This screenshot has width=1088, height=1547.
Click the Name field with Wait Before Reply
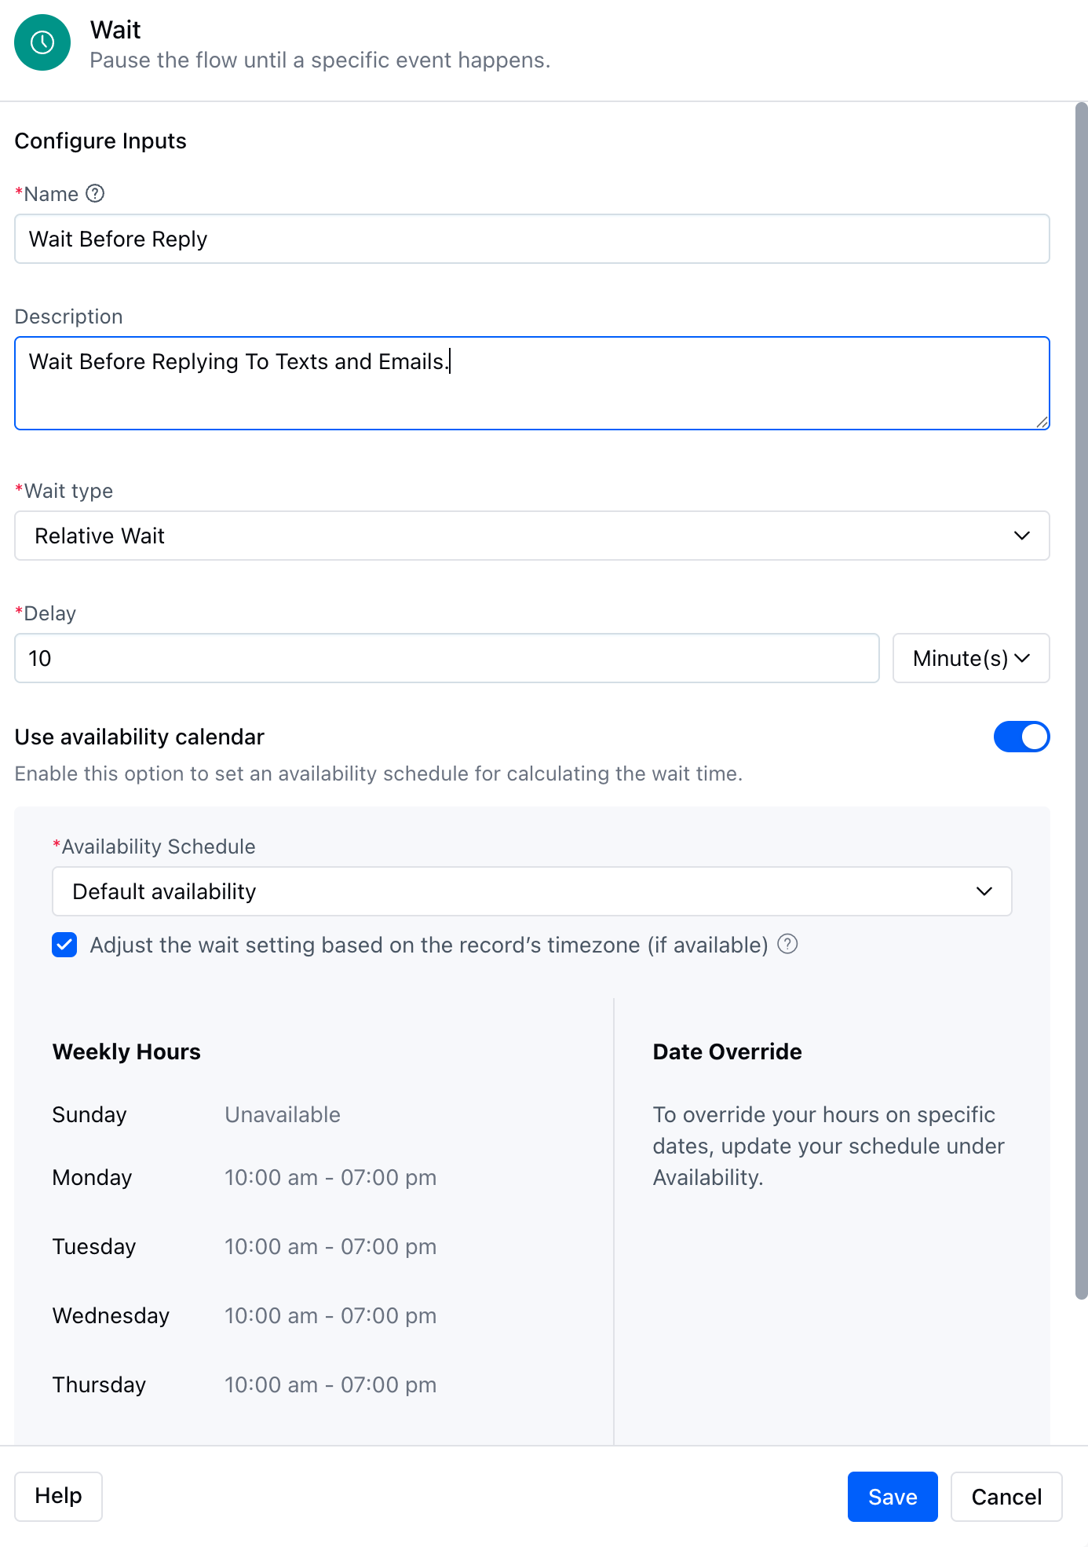pos(531,239)
